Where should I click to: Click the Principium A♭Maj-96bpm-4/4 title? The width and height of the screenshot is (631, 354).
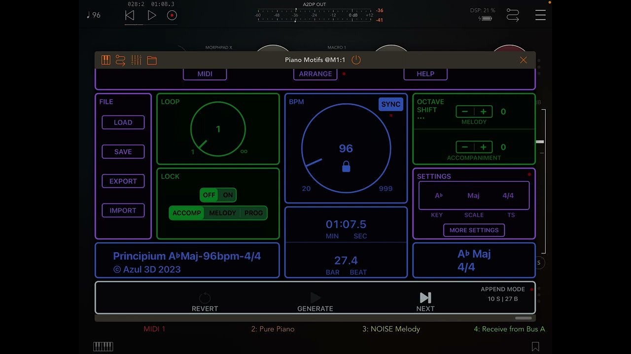[x=187, y=256]
